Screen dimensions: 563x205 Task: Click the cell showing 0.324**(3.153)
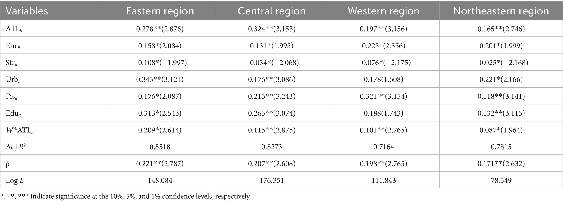pyautogui.click(x=272, y=29)
